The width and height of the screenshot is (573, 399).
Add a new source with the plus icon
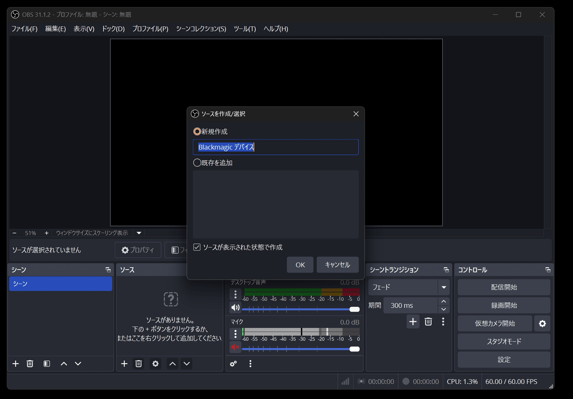[124, 363]
